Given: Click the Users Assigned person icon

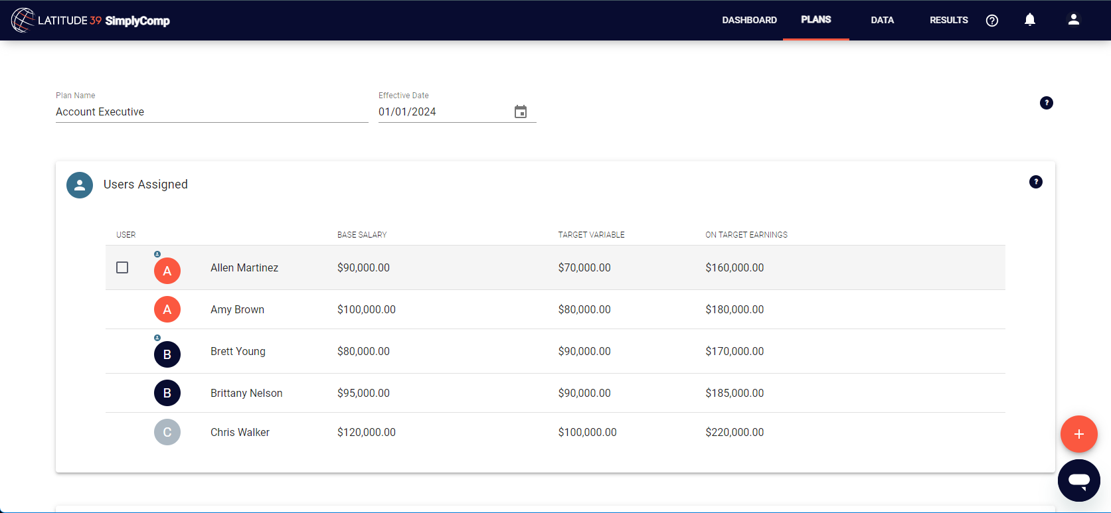Looking at the screenshot, I should [80, 185].
